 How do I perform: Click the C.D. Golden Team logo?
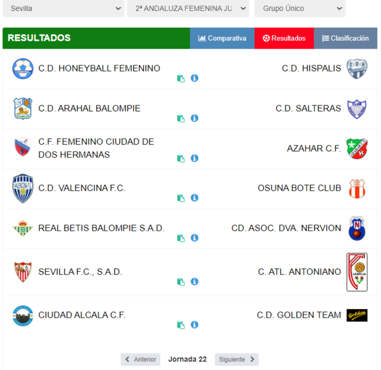coord(357,315)
